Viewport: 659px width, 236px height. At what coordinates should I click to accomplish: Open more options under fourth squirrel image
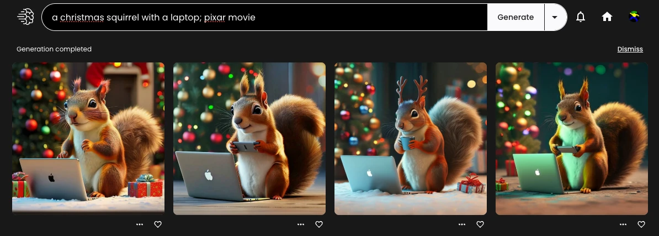[623, 224]
